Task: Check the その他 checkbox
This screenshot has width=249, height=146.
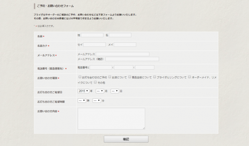Action: (95, 82)
